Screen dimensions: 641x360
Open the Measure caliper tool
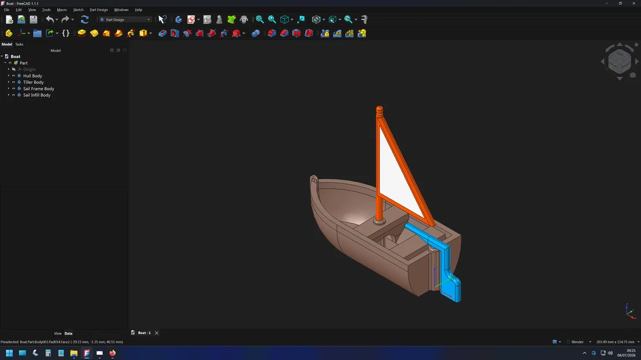pos(364,19)
